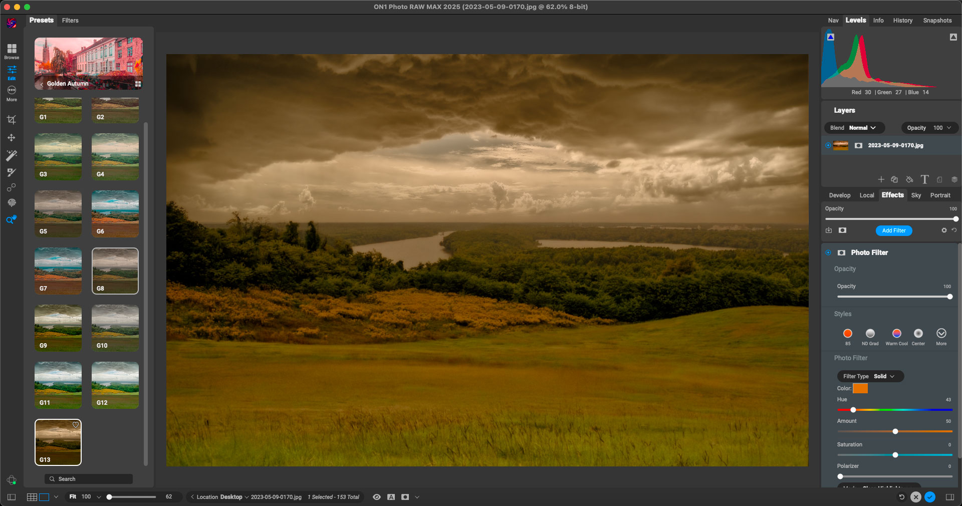
Task: Click the orange filter Color swatch
Action: point(860,388)
